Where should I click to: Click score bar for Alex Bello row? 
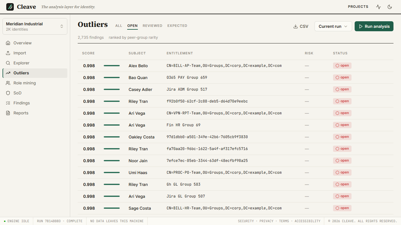(112, 66)
